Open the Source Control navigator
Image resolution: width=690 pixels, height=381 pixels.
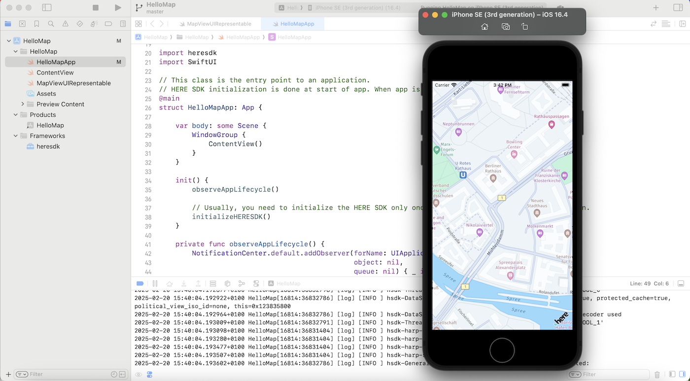click(x=22, y=24)
